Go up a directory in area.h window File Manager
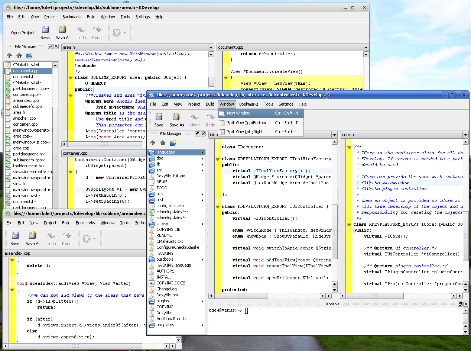471x351 pixels. tap(10, 56)
